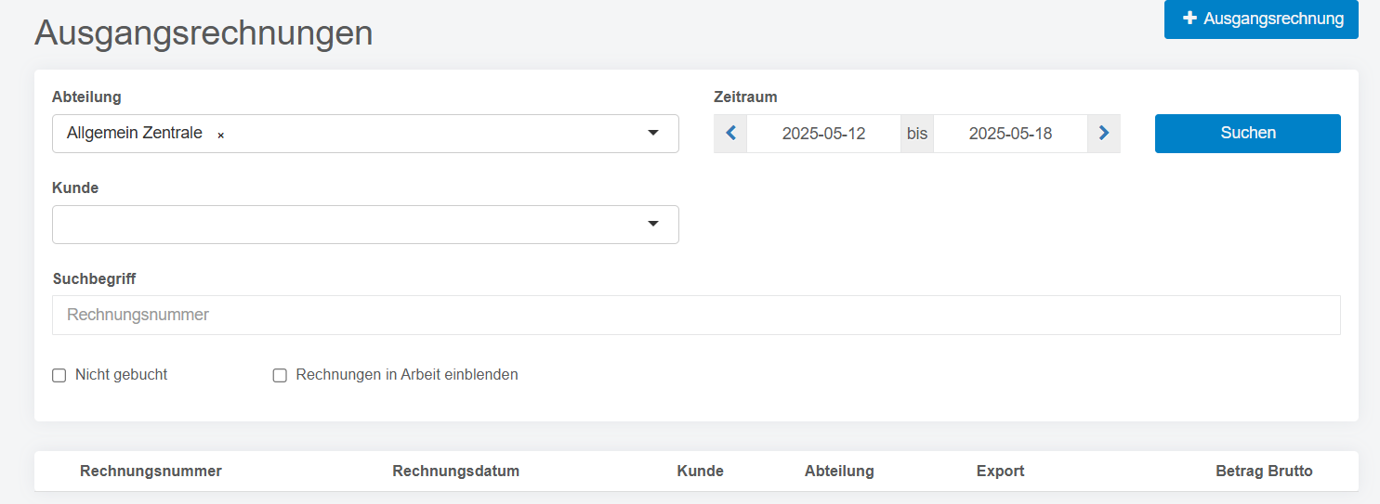Image resolution: width=1380 pixels, height=504 pixels.
Task: Remove the Allgemein Zentrale selection
Action: pyautogui.click(x=221, y=135)
